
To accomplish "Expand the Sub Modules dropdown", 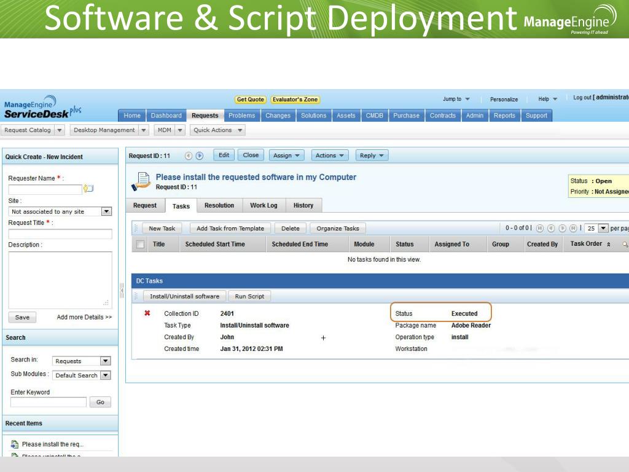I will [x=105, y=376].
